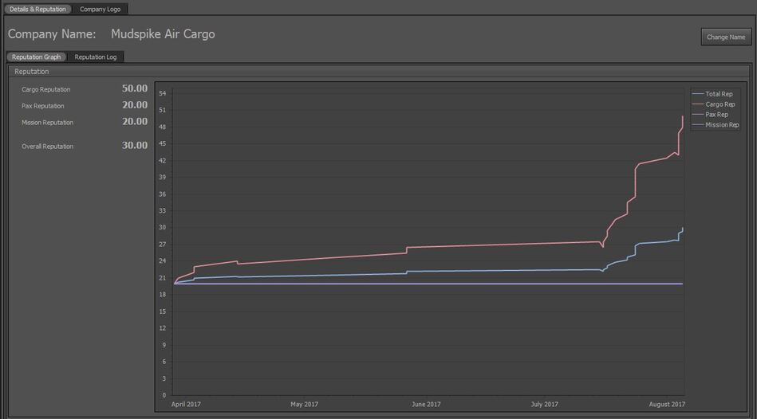Click the August 2017 axis label

tap(667, 405)
